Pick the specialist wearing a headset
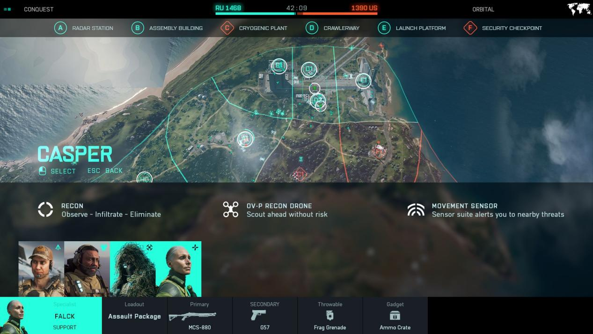The width and height of the screenshot is (593, 334). (87, 269)
